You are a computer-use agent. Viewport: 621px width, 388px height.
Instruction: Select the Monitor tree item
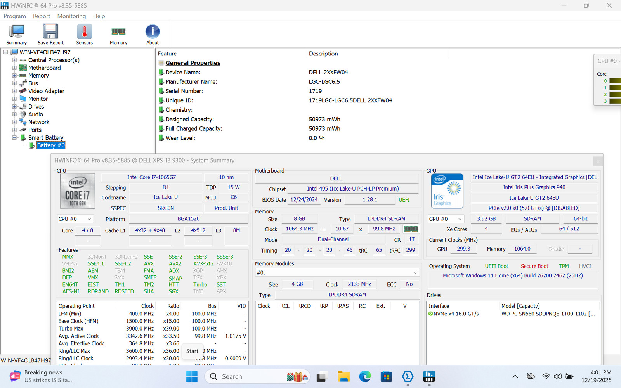pos(38,99)
